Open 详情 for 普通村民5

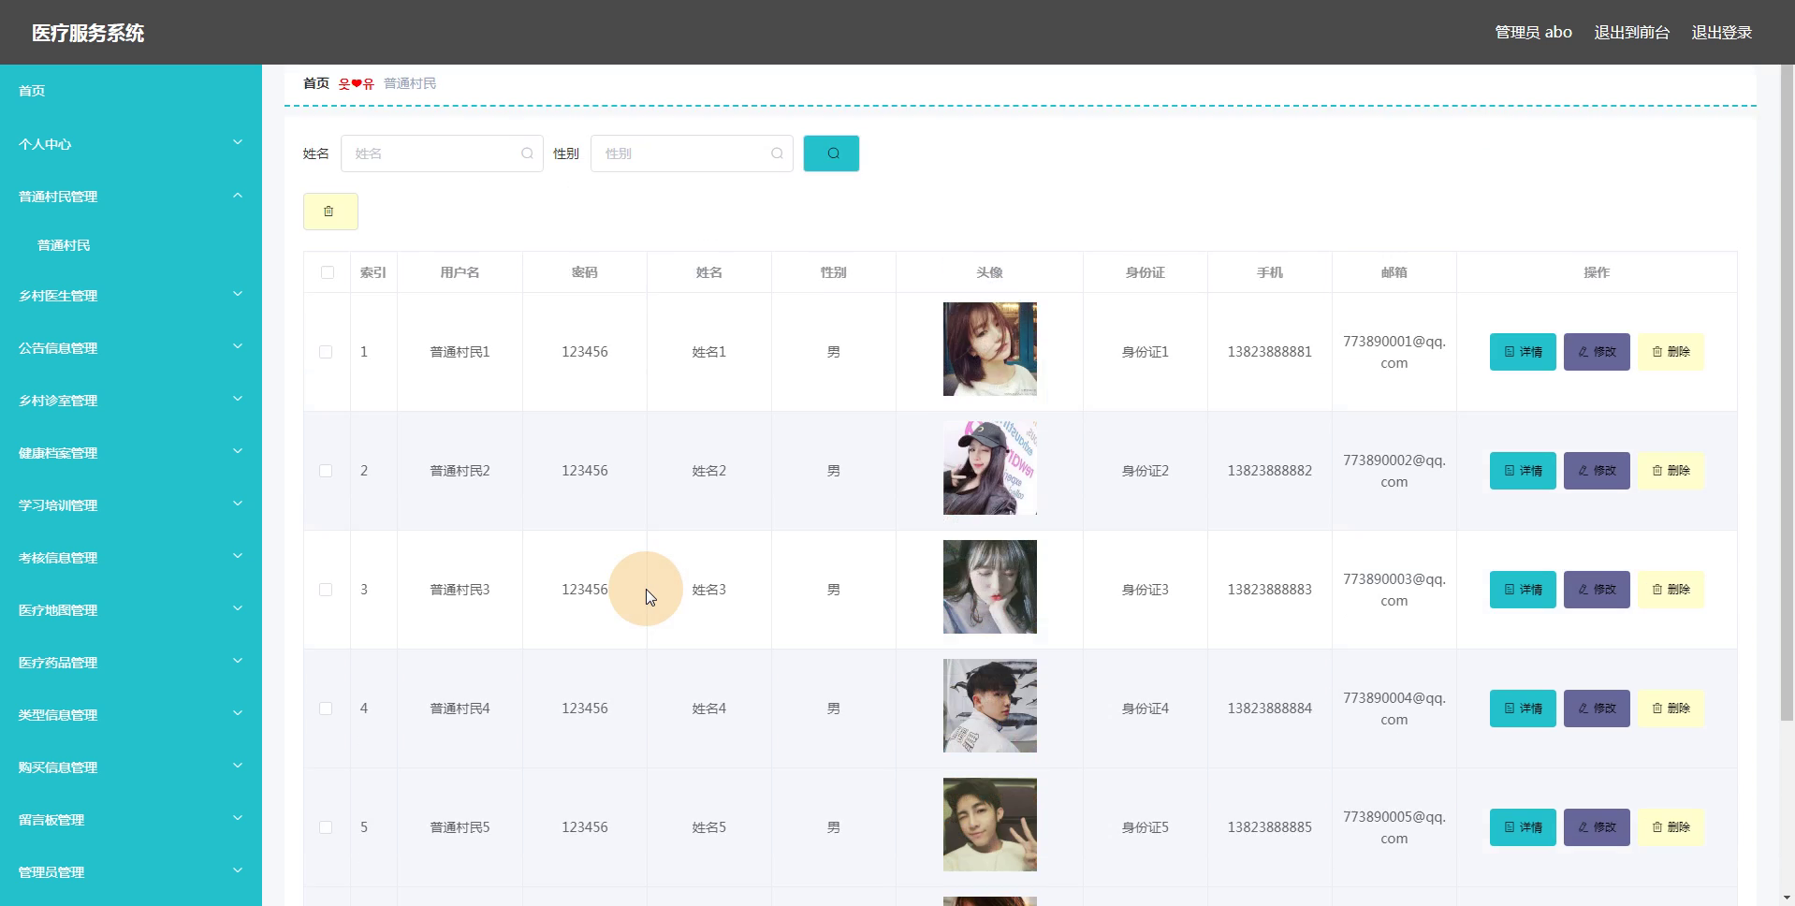tap(1523, 827)
